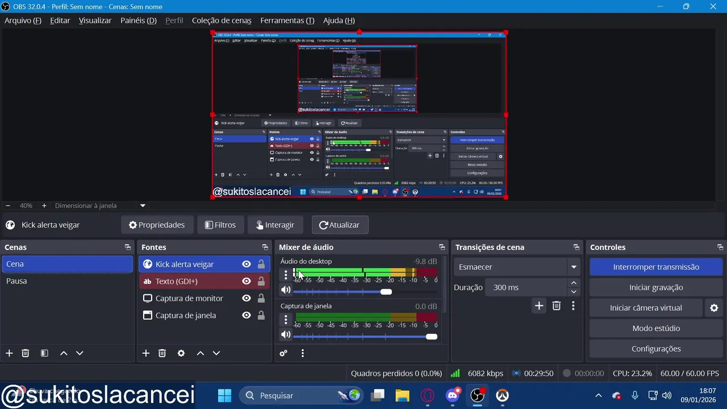Open transition properties three dots
Image resolution: width=727 pixels, height=409 pixels.
point(573,306)
